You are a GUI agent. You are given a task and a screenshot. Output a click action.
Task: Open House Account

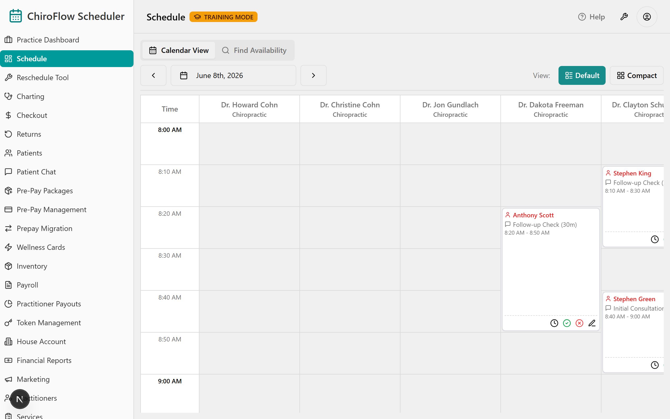point(67,341)
